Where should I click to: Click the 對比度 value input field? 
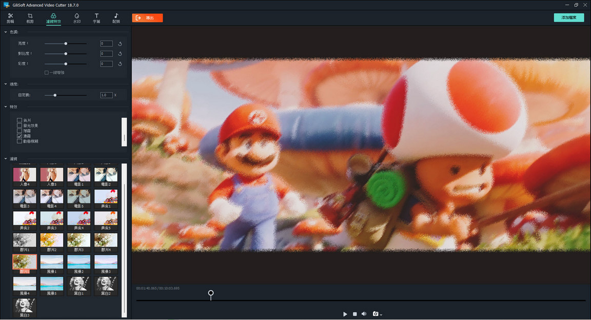[x=106, y=54]
